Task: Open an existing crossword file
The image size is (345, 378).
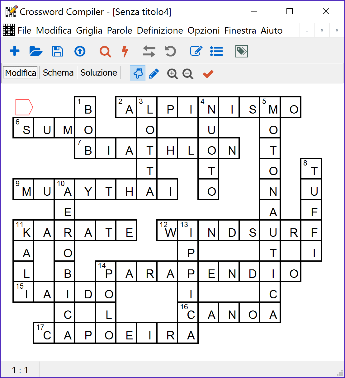Action: pos(36,51)
